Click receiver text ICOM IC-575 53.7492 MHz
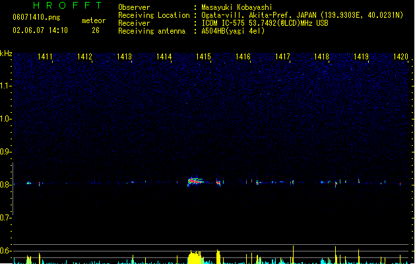The image size is (415, 264). tap(265, 23)
